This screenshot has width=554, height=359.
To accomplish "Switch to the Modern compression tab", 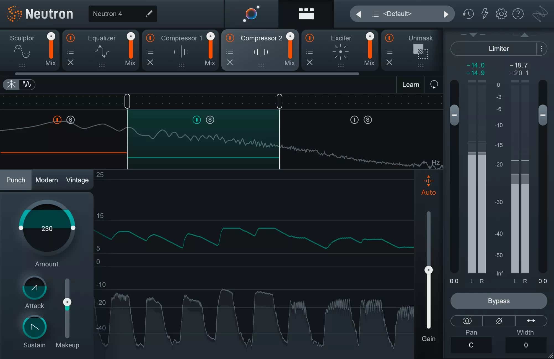I will [46, 180].
